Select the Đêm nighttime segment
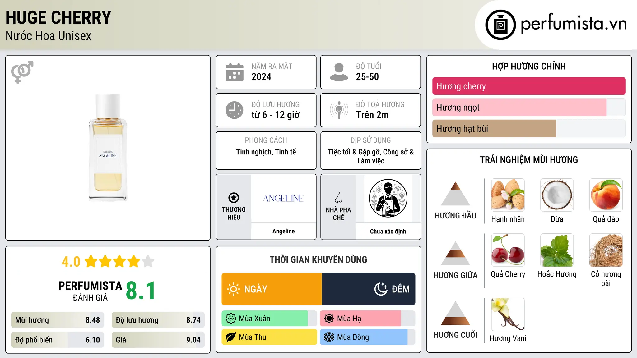This screenshot has width=637, height=358. point(369,289)
